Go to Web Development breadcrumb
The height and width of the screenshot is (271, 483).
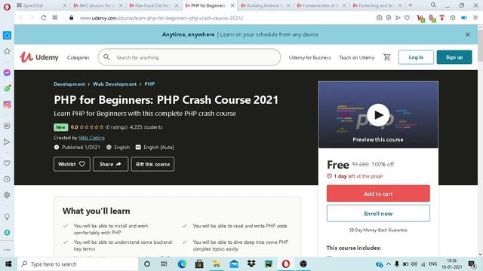[x=115, y=84]
